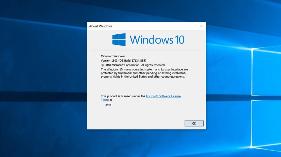
Task: Click the Windows 10 Home paragraph's first line
Action: [144, 70]
